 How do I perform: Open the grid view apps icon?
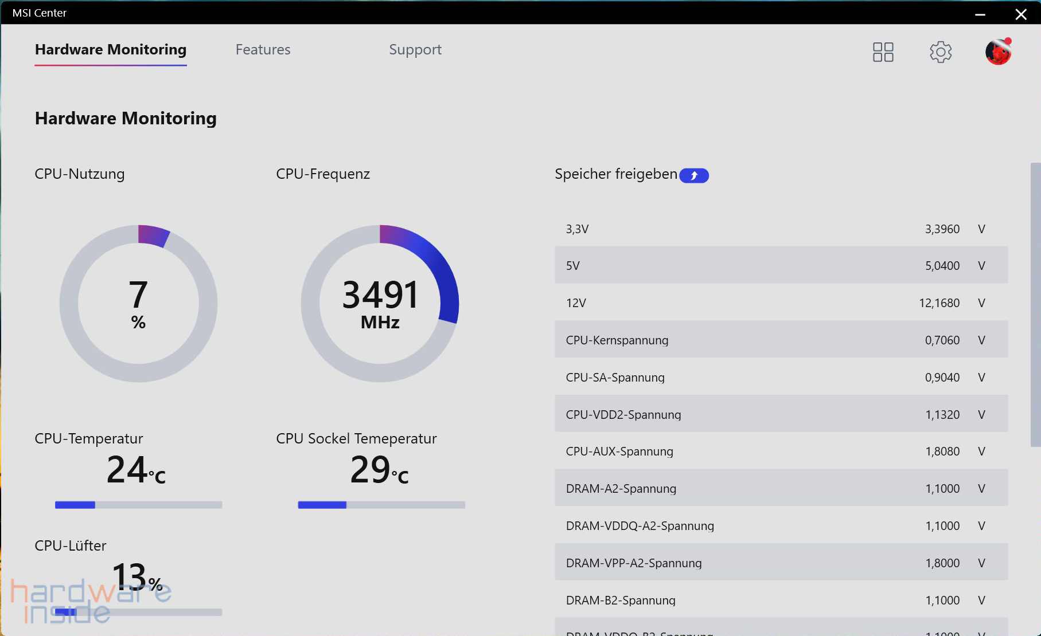coord(883,52)
